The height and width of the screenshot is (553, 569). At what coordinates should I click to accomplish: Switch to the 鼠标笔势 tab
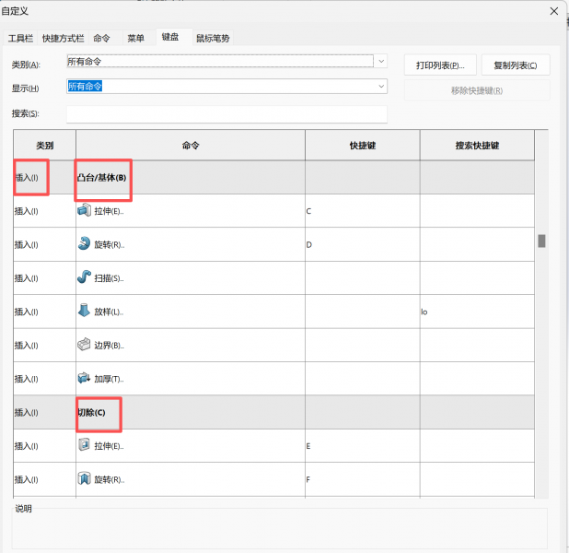coord(213,38)
